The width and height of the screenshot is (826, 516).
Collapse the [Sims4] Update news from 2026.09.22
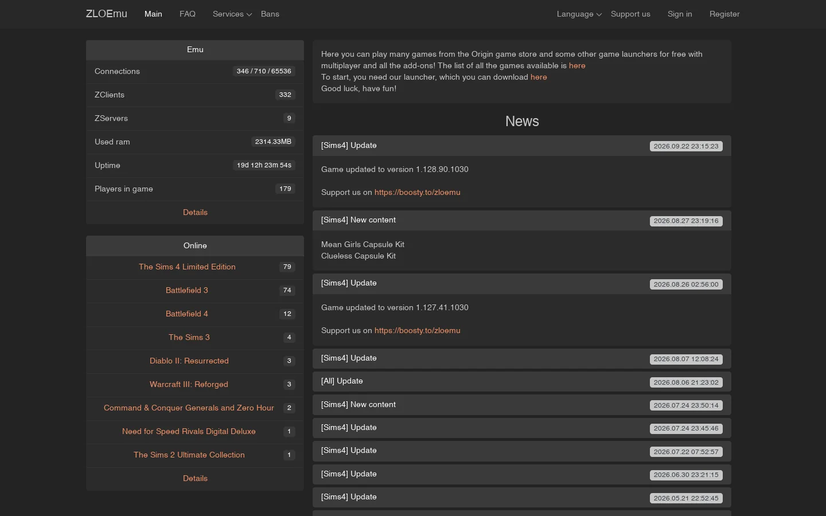point(522,146)
